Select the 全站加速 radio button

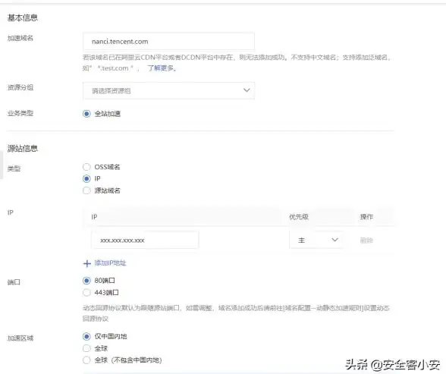[86, 114]
